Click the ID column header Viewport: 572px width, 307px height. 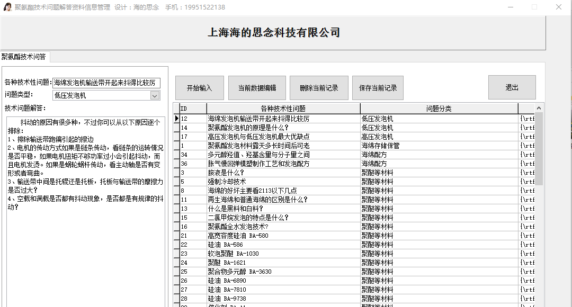pyautogui.click(x=192, y=109)
